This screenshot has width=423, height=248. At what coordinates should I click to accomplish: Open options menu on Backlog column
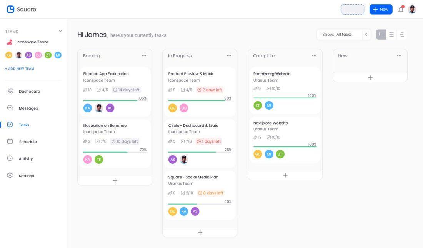(x=144, y=55)
